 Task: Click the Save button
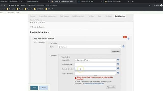[x=34, y=88]
